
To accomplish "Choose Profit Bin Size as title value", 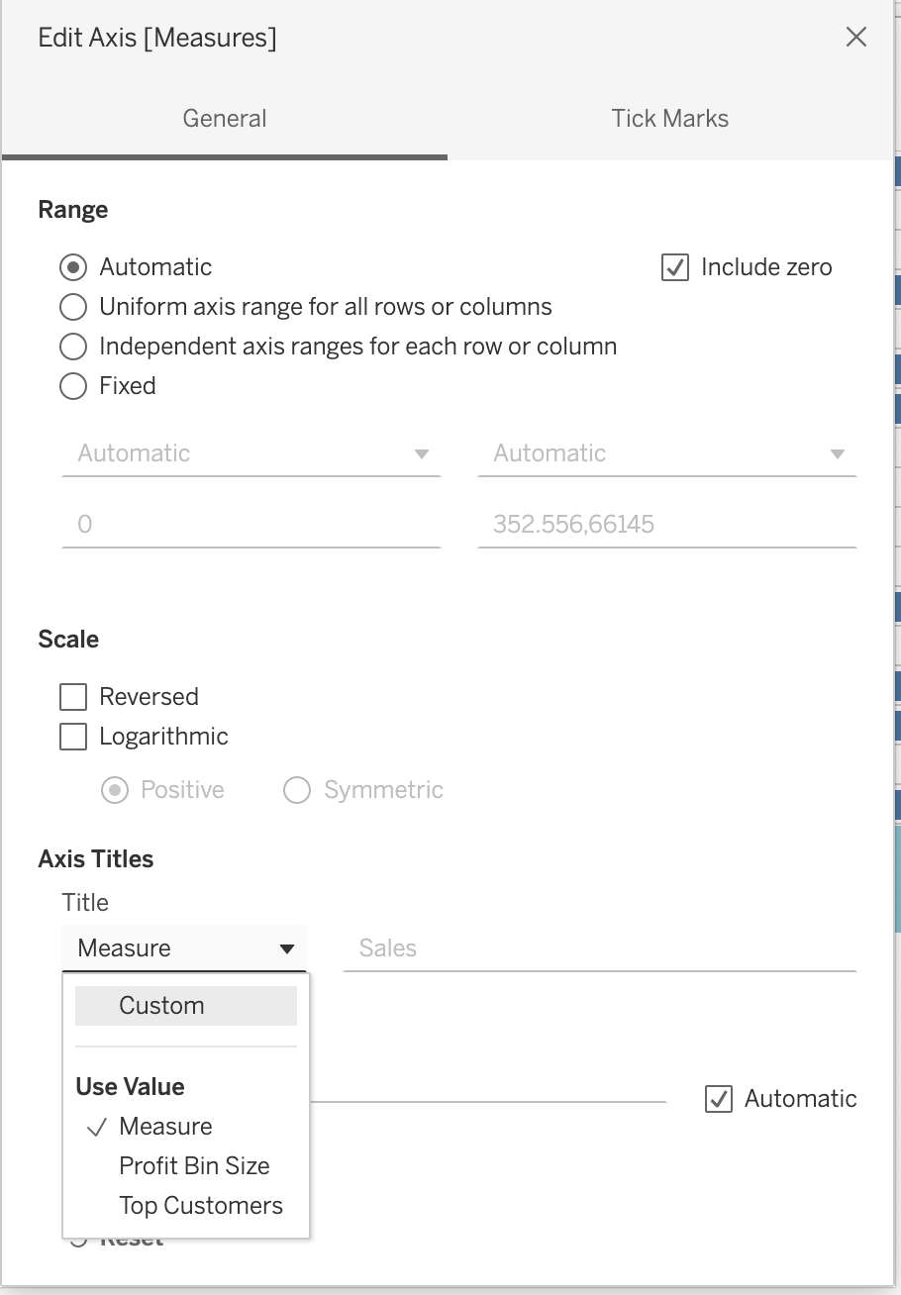I will click(x=194, y=1165).
